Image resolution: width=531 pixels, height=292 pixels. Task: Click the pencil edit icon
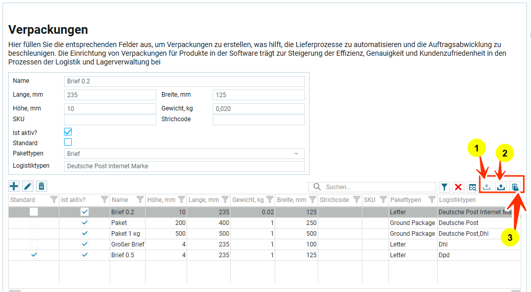click(28, 187)
